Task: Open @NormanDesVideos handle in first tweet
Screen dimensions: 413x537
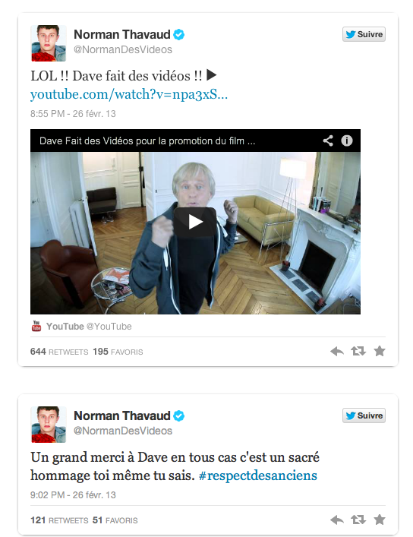Action: point(123,49)
